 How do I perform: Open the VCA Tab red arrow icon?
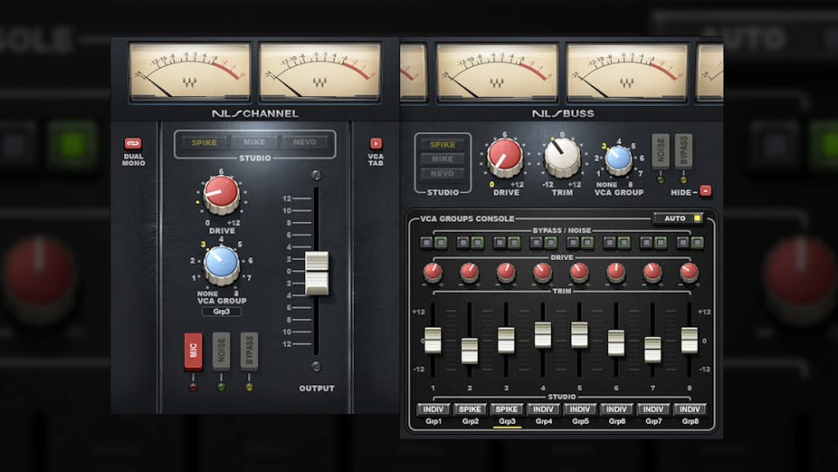(376, 143)
